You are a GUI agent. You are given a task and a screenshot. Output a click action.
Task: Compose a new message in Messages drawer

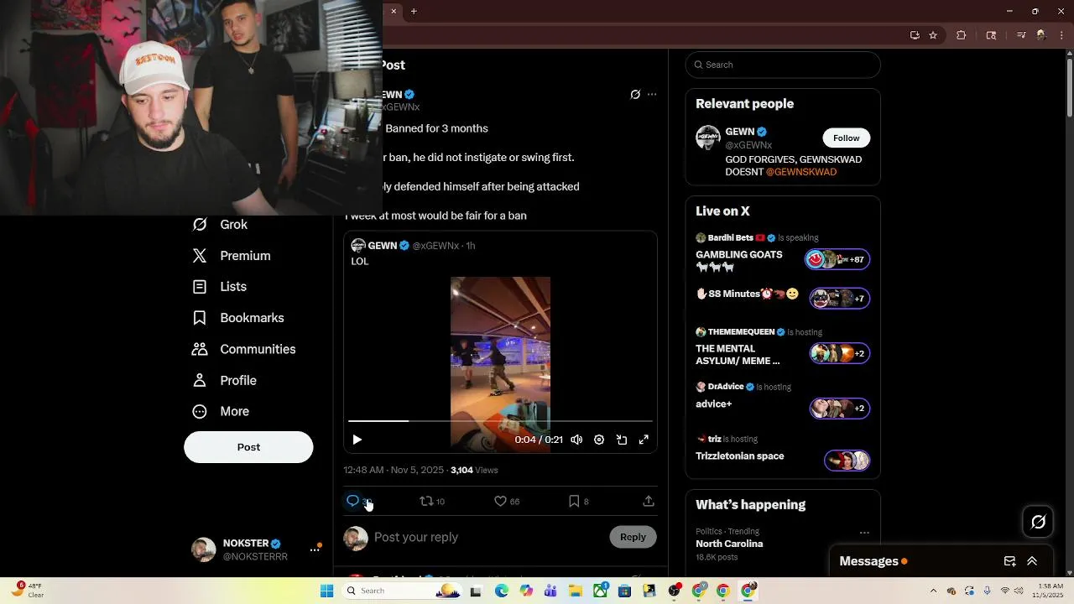point(1010,561)
